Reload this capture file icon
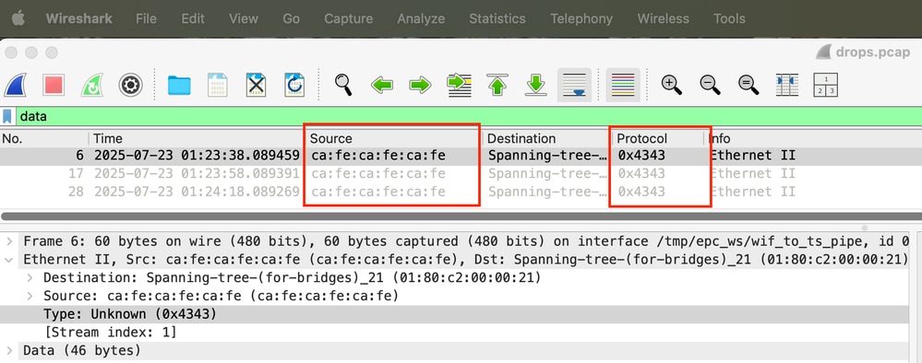This screenshot has width=922, height=363. 294,85
